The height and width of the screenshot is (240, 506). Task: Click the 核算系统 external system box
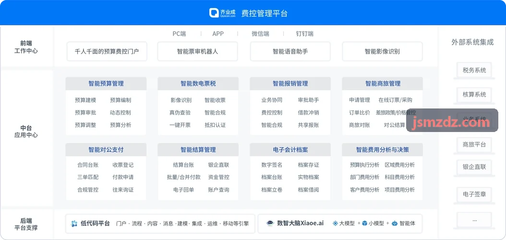[x=474, y=95]
